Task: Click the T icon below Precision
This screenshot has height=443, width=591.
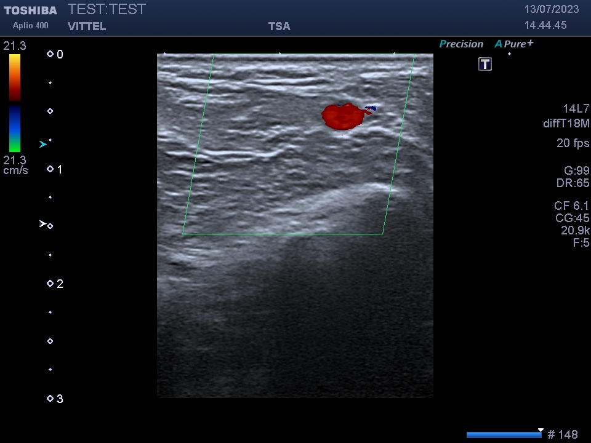Action: pos(485,64)
